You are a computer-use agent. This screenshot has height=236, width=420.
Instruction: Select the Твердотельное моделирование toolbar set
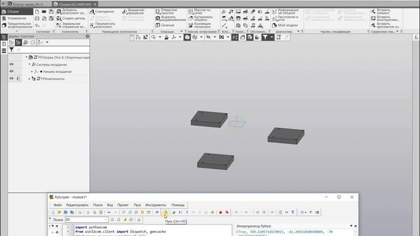[x=16, y=25]
